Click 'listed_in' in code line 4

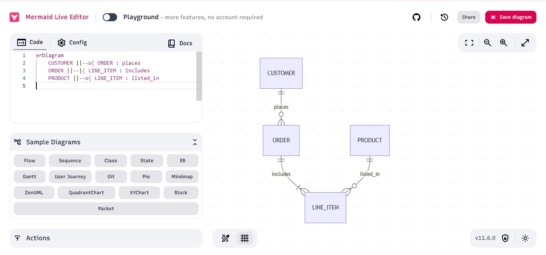[x=145, y=78]
